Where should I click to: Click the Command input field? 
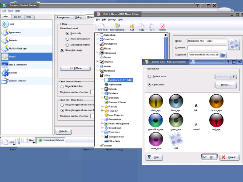(x=203, y=55)
